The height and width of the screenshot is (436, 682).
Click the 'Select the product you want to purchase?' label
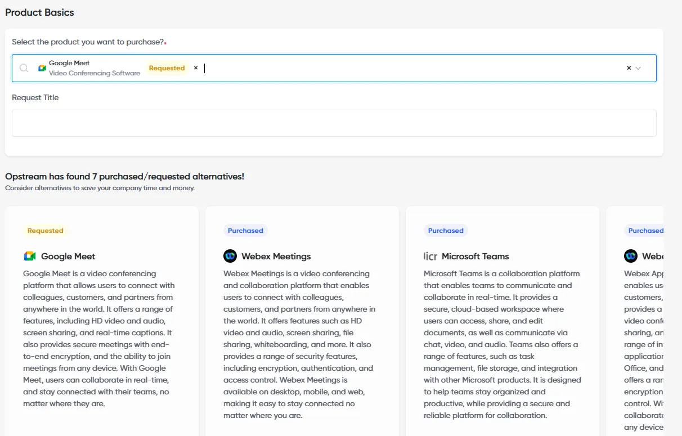pos(88,42)
